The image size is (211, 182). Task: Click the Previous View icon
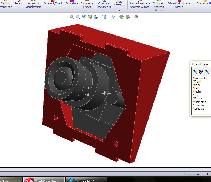click(x=84, y=17)
